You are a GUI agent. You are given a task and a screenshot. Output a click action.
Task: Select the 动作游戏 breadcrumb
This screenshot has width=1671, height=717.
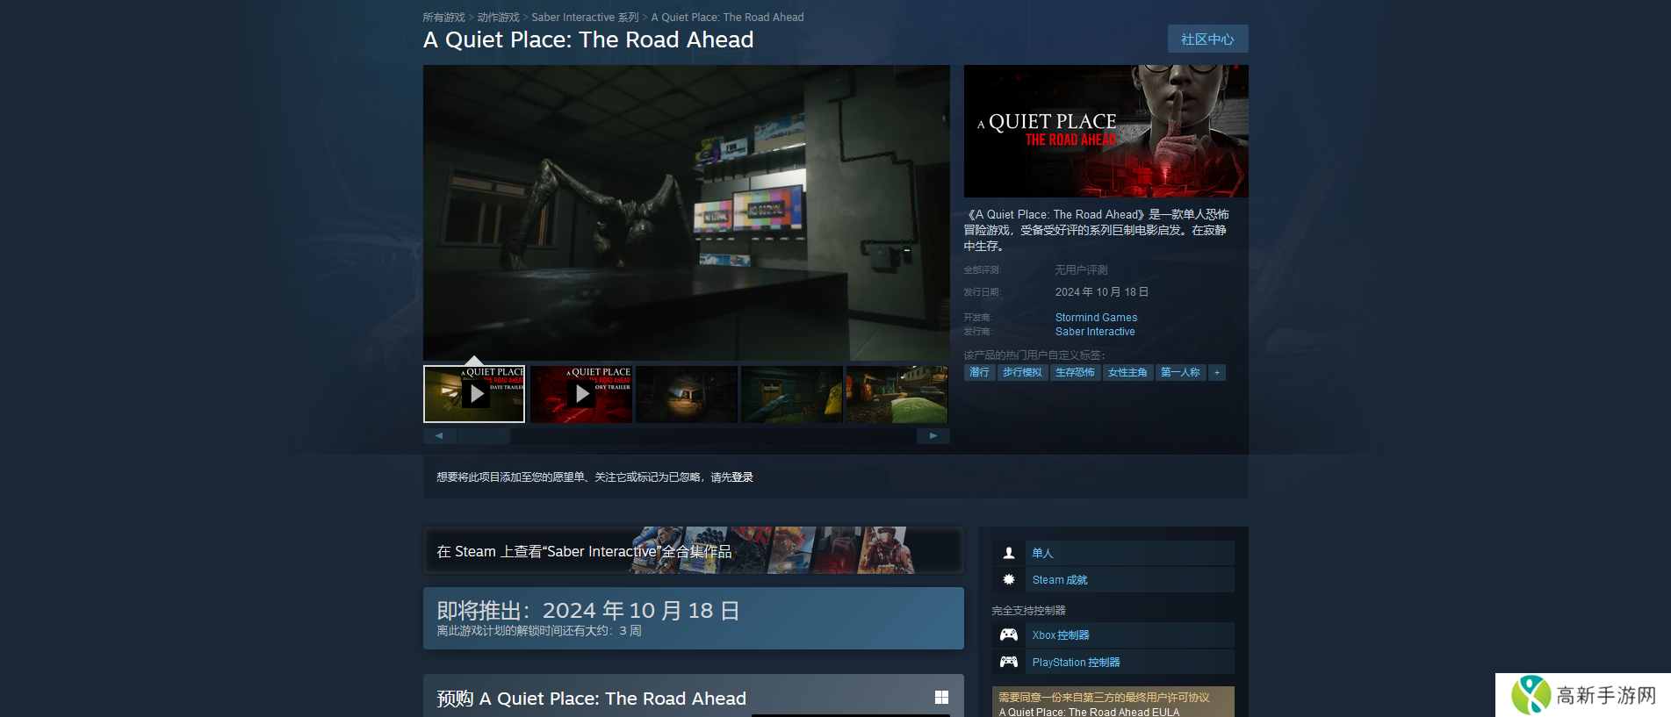point(498,18)
